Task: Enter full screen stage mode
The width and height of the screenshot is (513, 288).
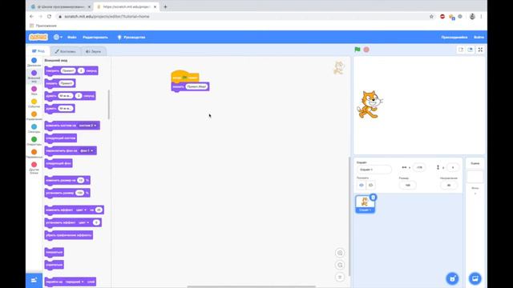Action: (480, 50)
